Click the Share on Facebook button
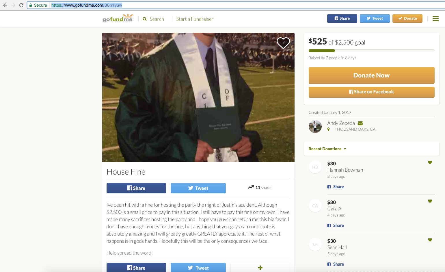This screenshot has width=445, height=272. click(371, 92)
